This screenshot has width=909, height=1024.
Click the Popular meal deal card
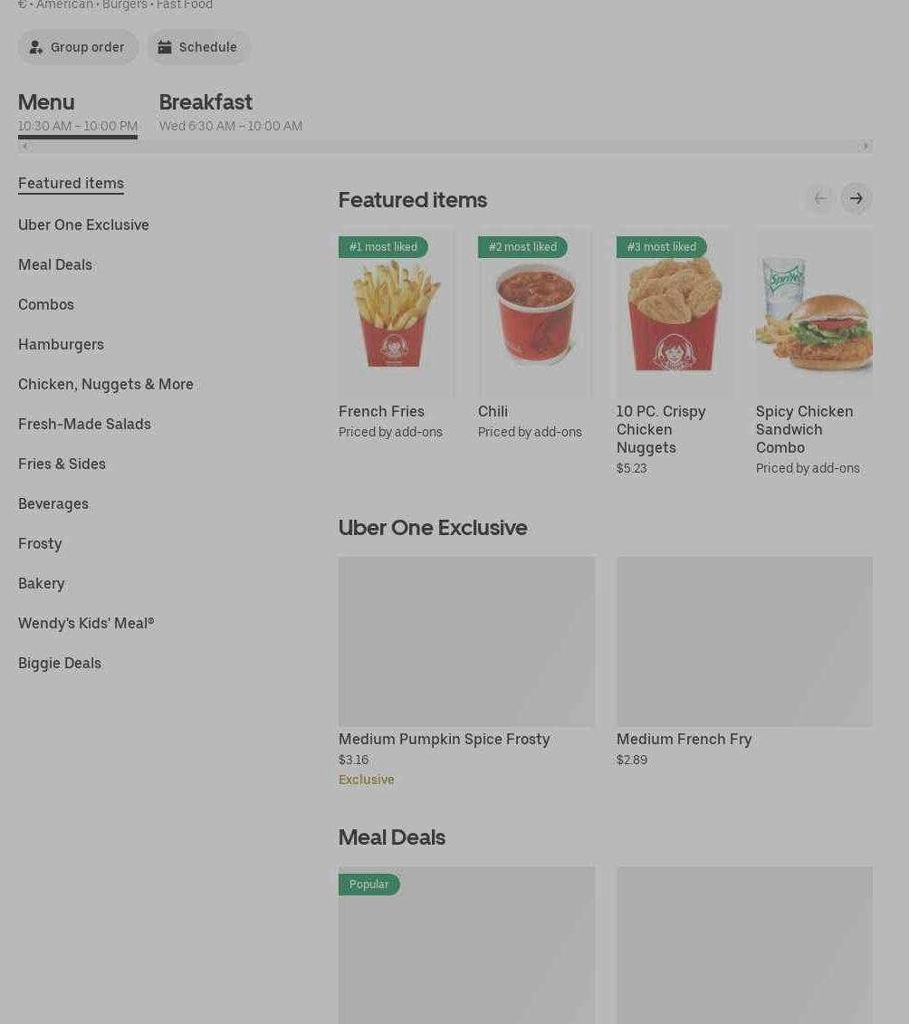click(x=466, y=945)
